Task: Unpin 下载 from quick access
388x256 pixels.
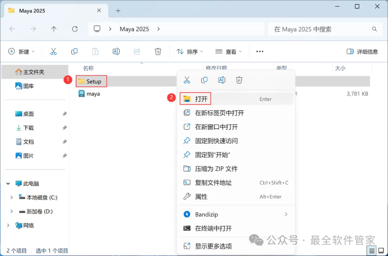Action: pos(64,128)
